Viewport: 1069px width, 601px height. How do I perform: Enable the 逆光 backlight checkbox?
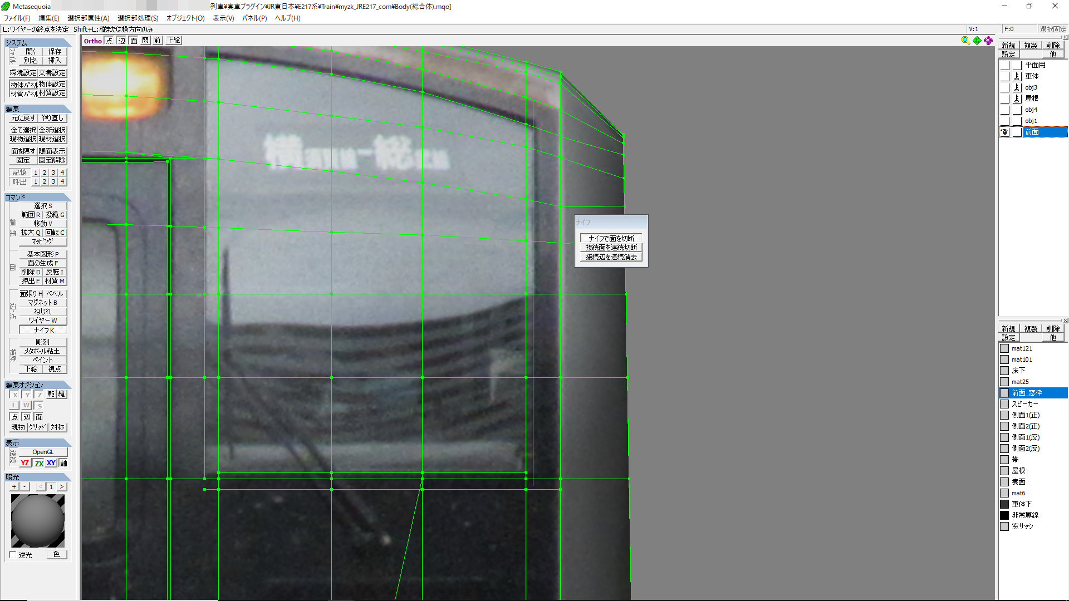(13, 555)
